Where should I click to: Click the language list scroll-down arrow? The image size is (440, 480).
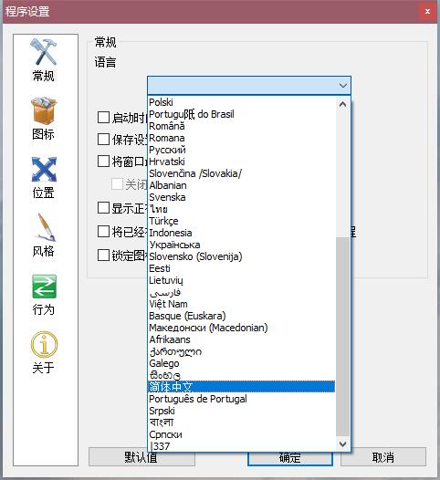click(x=343, y=443)
